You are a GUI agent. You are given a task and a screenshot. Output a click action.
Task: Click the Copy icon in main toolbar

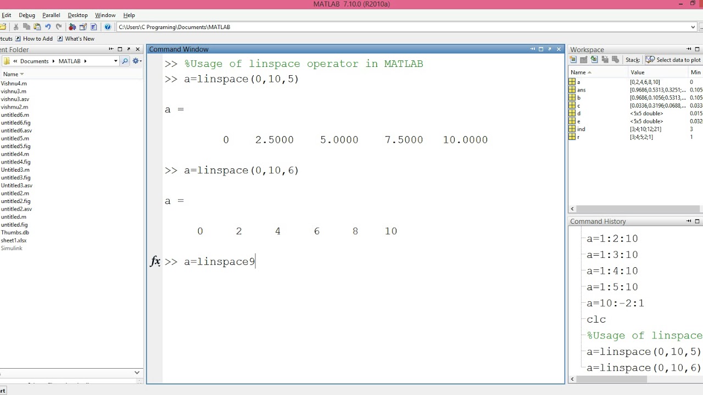(x=26, y=27)
